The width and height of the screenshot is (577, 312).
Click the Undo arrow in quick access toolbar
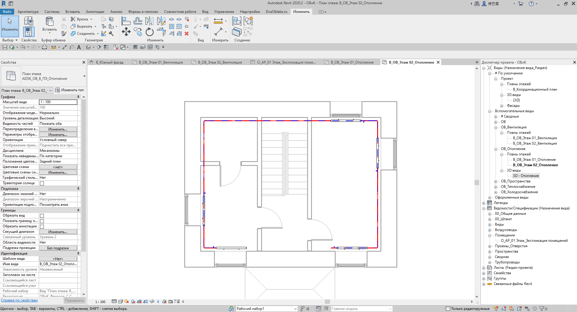[23, 47]
